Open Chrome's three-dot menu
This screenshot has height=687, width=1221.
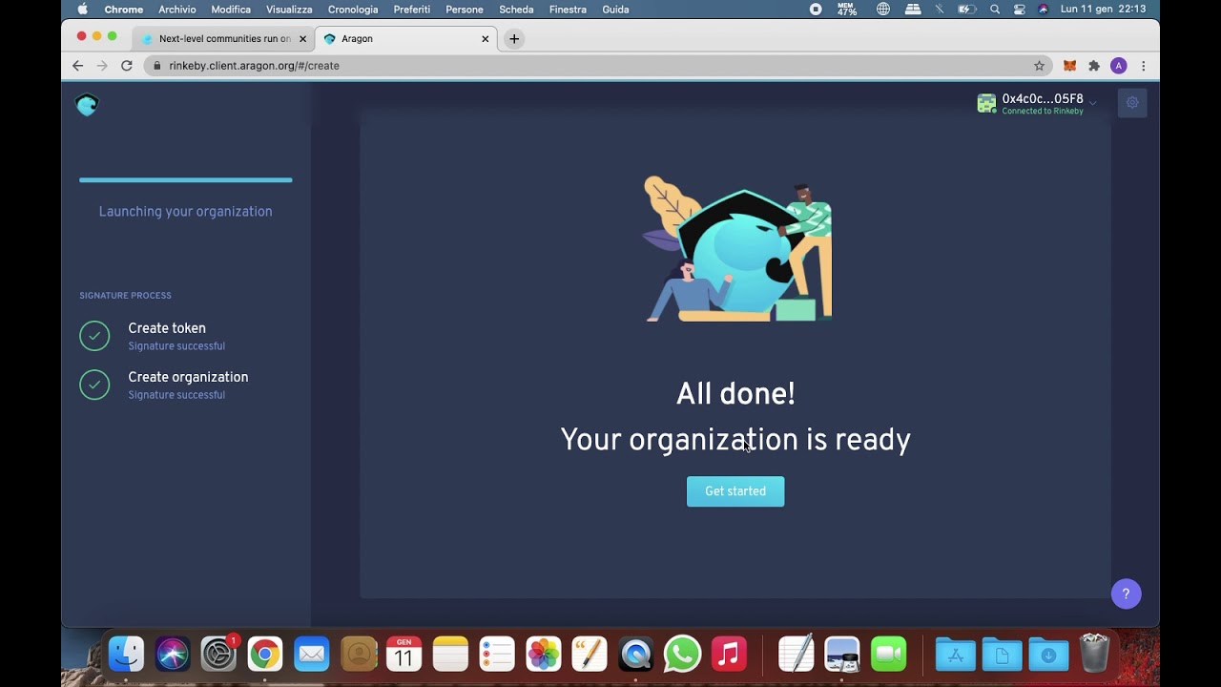pos(1143,66)
